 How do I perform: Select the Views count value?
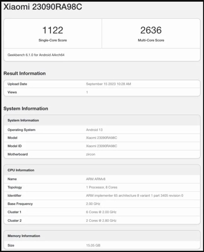(87, 92)
